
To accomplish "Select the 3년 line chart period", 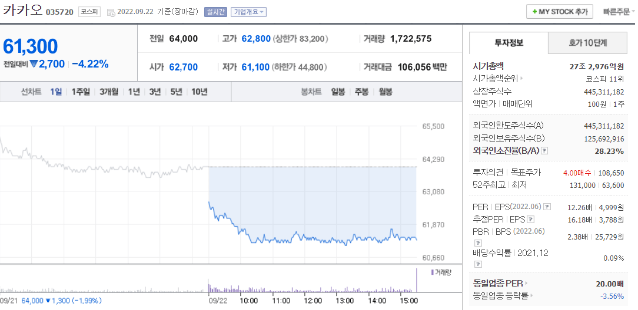I will [155, 92].
